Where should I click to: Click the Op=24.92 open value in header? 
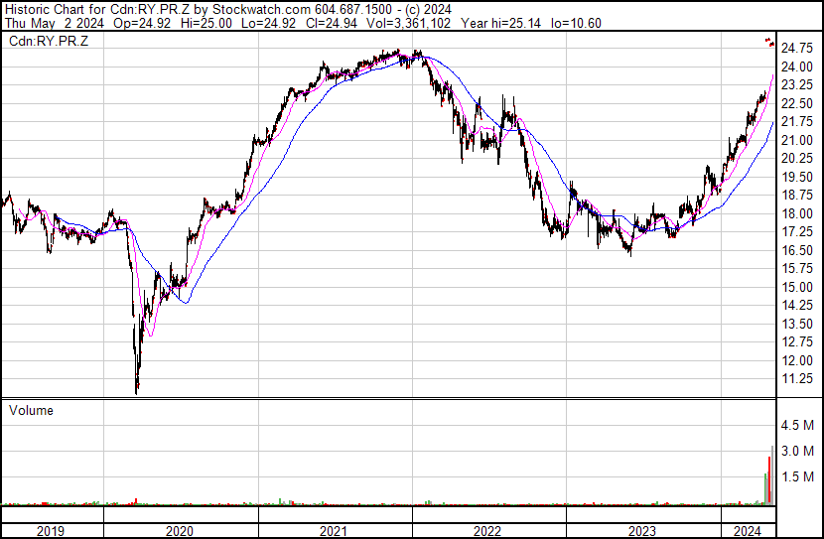[x=141, y=23]
